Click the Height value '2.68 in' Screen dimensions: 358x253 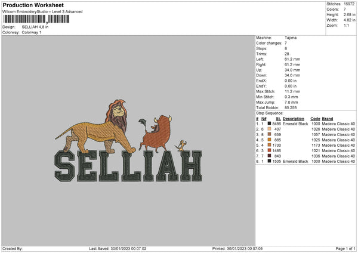(349, 14)
